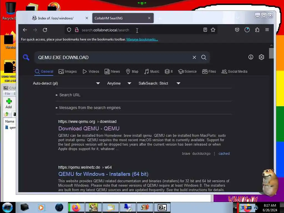Switch to the Index of /isos/windows/ tab
Screen dimensions: 284x213
[x=56, y=18]
